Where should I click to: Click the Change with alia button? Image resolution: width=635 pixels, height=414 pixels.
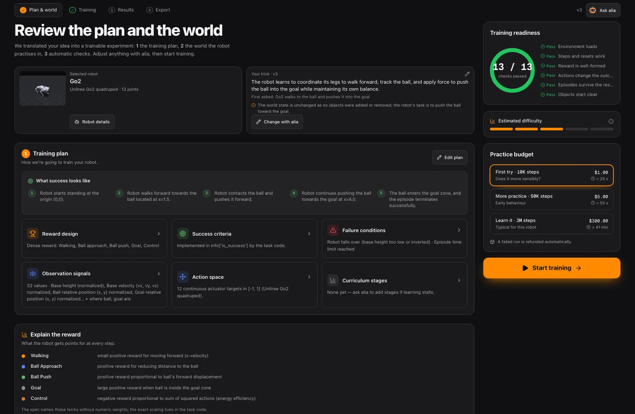[x=277, y=122]
